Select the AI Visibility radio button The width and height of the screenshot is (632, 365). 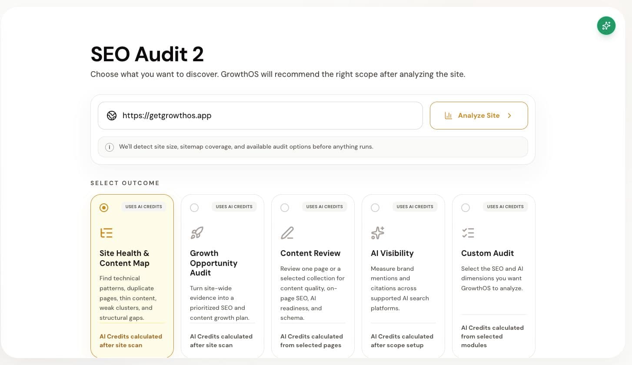375,208
